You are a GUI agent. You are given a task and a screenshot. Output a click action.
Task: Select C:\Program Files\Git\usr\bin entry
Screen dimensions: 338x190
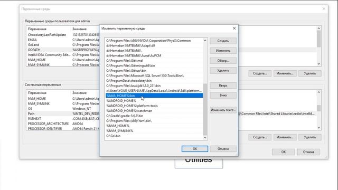coord(154,71)
